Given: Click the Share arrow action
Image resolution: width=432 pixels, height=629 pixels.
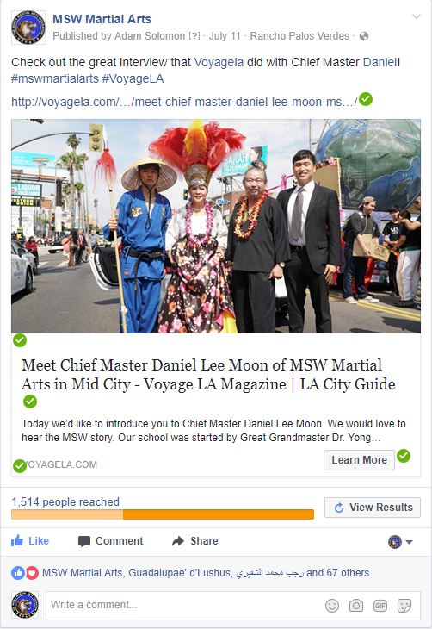Looking at the screenshot, I should pos(194,541).
